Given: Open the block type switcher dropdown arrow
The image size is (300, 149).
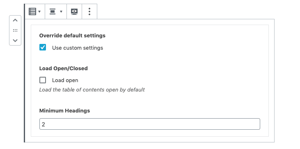Looking at the screenshot, I should (39, 11).
